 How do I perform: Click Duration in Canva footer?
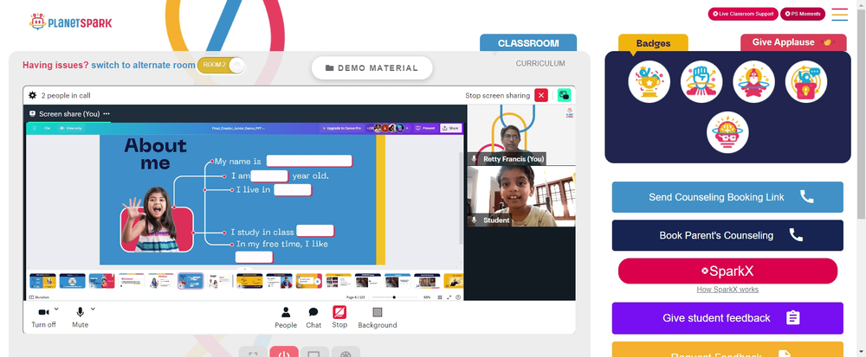point(39,297)
